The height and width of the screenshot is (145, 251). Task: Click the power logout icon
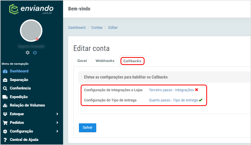coord(35,52)
